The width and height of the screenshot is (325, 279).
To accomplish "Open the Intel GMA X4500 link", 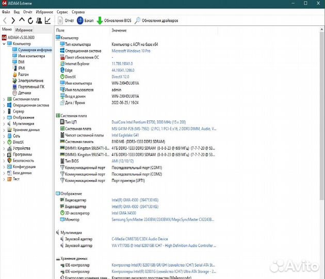I will (124, 213).
